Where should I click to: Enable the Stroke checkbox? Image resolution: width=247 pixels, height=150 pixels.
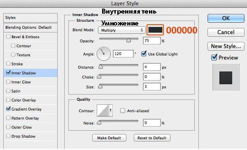(x=8, y=64)
